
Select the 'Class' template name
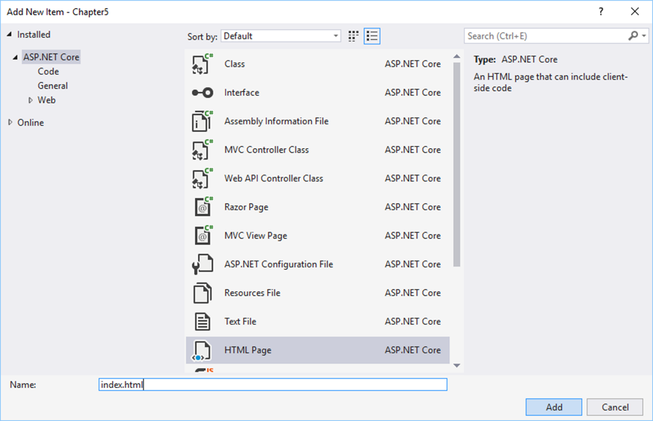235,64
